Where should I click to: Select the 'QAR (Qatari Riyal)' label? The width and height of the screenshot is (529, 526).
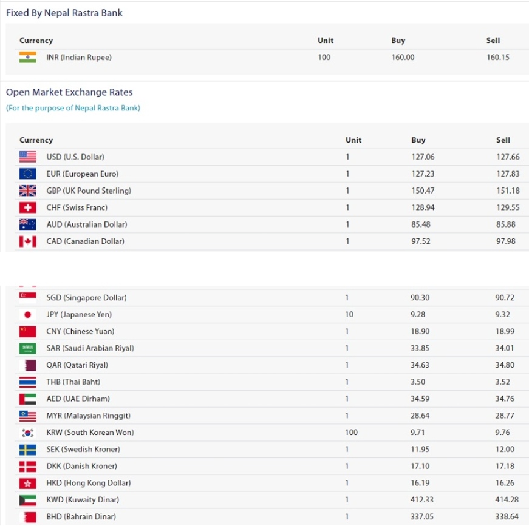tap(77, 365)
